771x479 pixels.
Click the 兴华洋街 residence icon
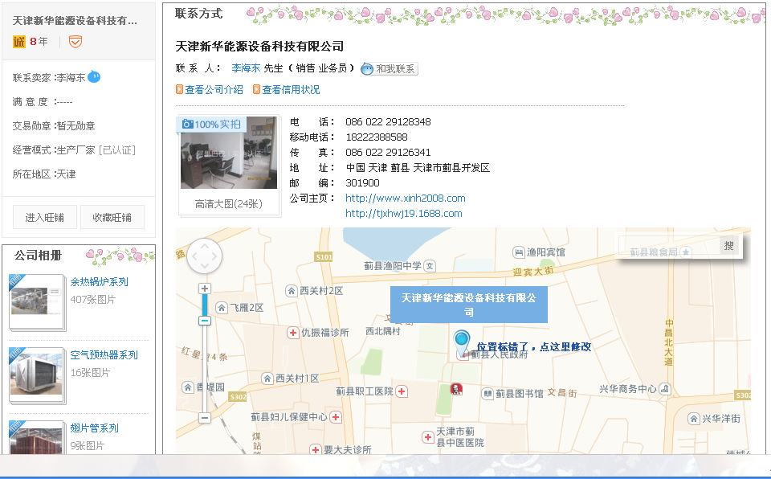click(693, 419)
